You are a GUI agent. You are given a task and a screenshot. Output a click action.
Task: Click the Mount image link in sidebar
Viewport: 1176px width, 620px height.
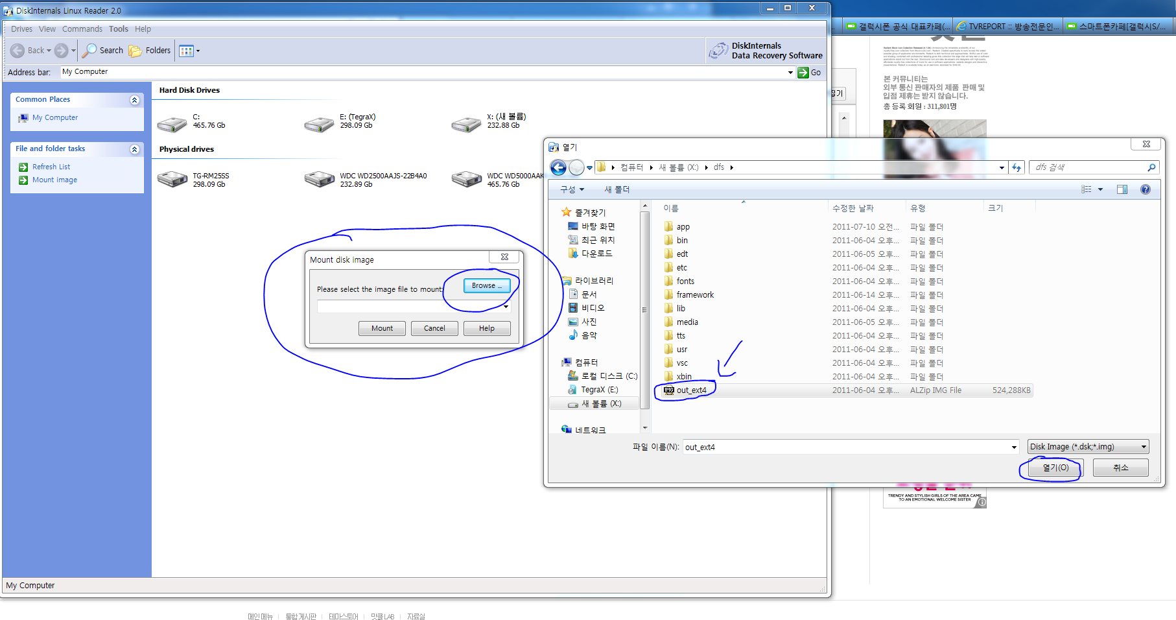(x=54, y=180)
